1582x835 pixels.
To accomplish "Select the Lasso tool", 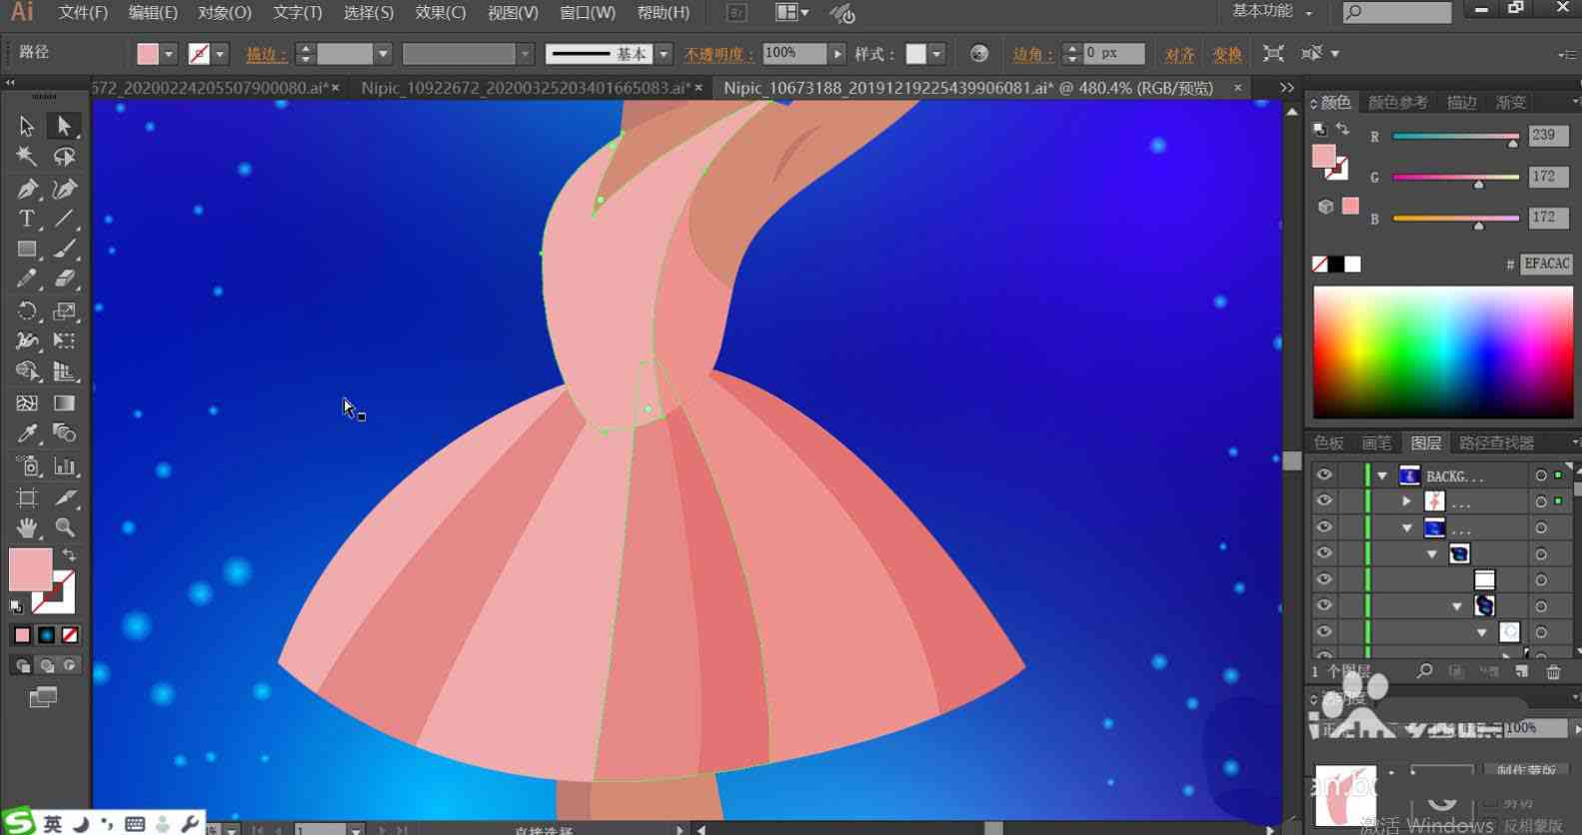I will 64,157.
